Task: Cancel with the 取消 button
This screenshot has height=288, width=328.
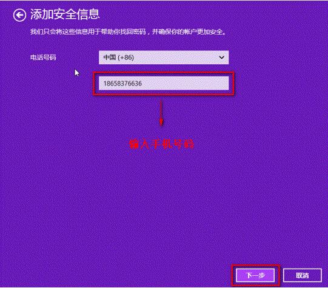Action: [x=303, y=275]
